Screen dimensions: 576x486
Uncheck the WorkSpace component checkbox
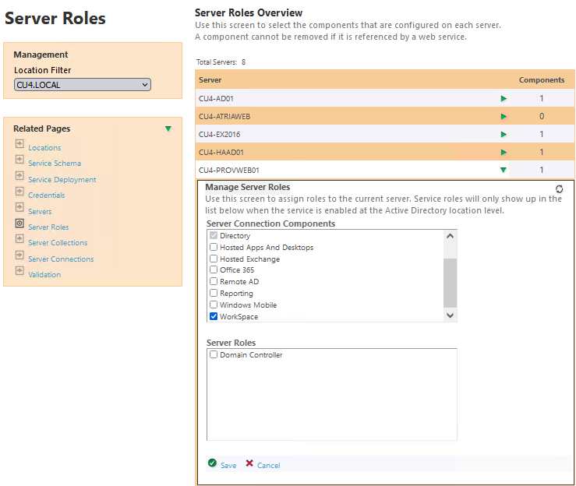click(x=214, y=317)
